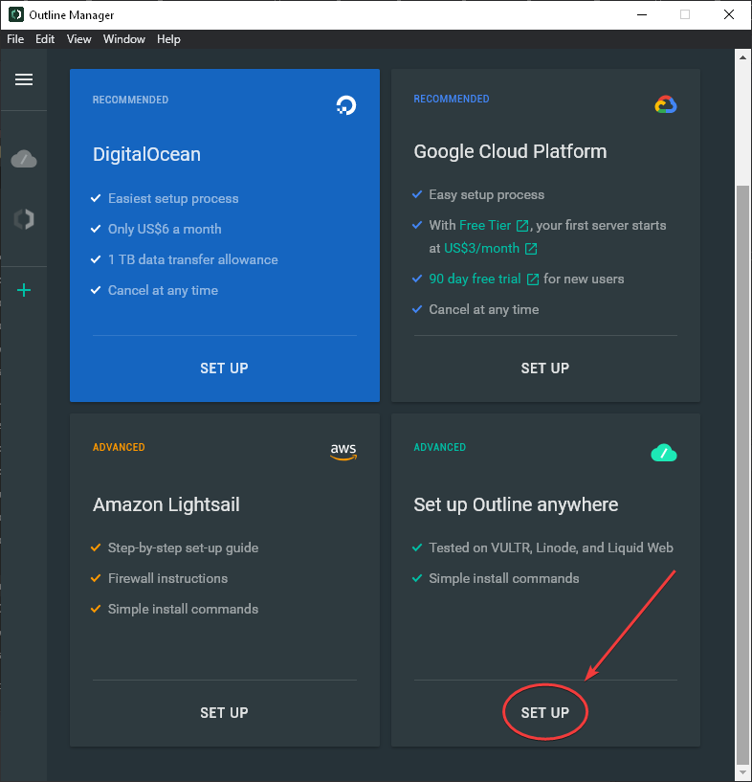Click SET UP under Google Cloud Platform
The height and width of the screenshot is (782, 752).
click(545, 369)
